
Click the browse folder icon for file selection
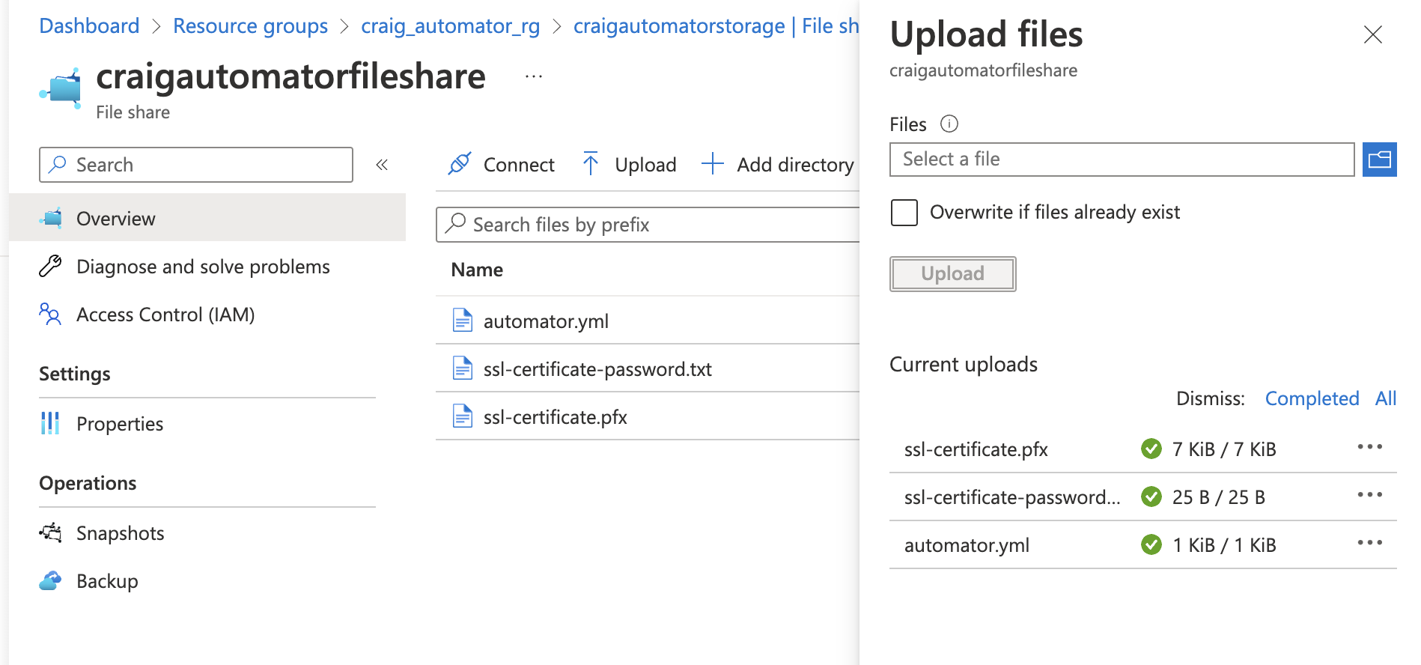tap(1379, 160)
